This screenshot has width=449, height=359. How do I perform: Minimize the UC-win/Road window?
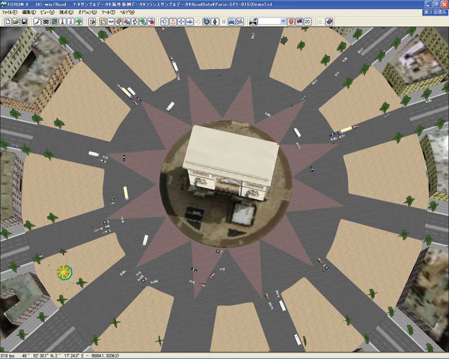click(x=428, y=4)
